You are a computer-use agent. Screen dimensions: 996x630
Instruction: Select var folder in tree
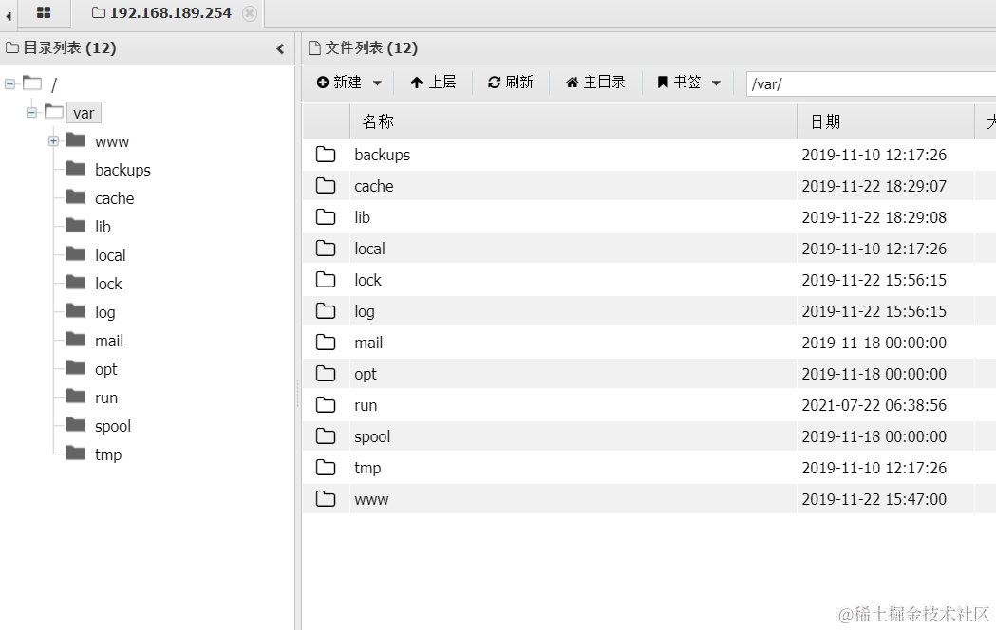point(84,113)
